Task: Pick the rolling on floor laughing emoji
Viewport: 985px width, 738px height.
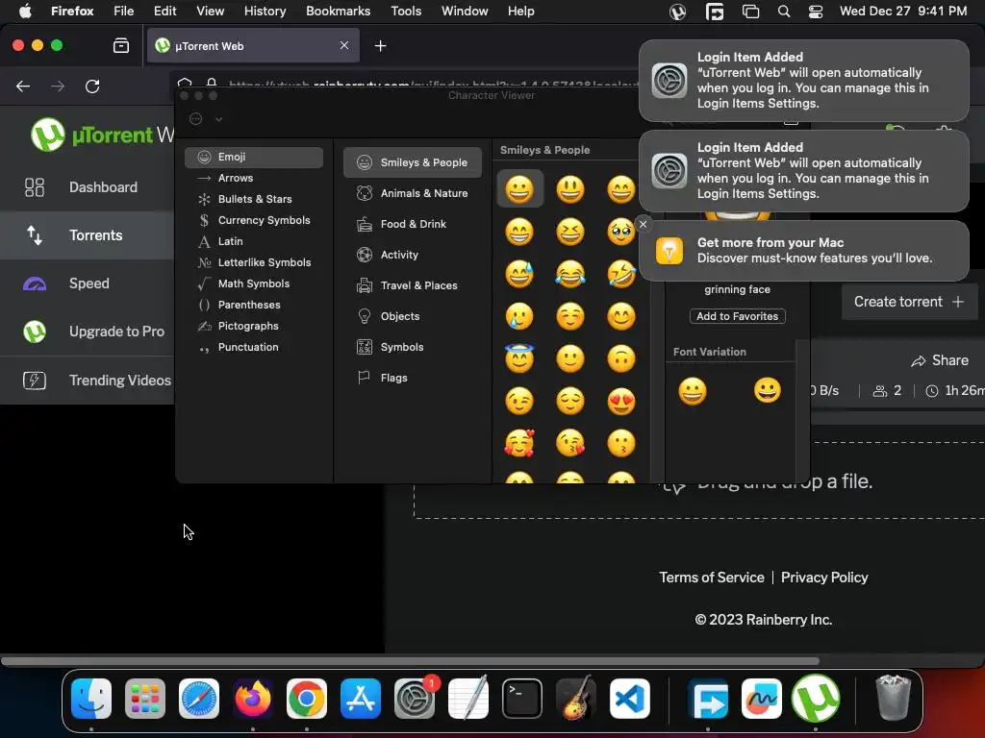Action: 621,274
